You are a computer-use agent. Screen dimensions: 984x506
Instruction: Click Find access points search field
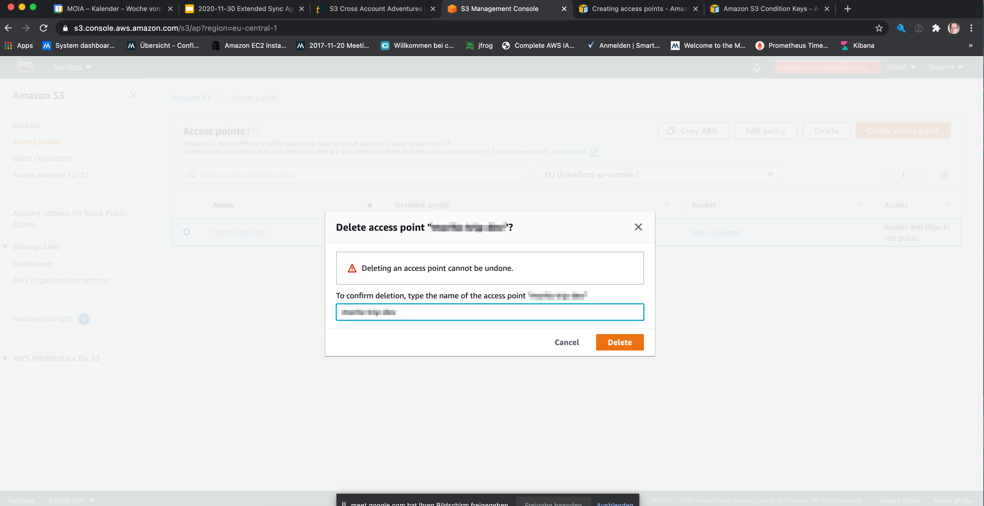point(355,174)
